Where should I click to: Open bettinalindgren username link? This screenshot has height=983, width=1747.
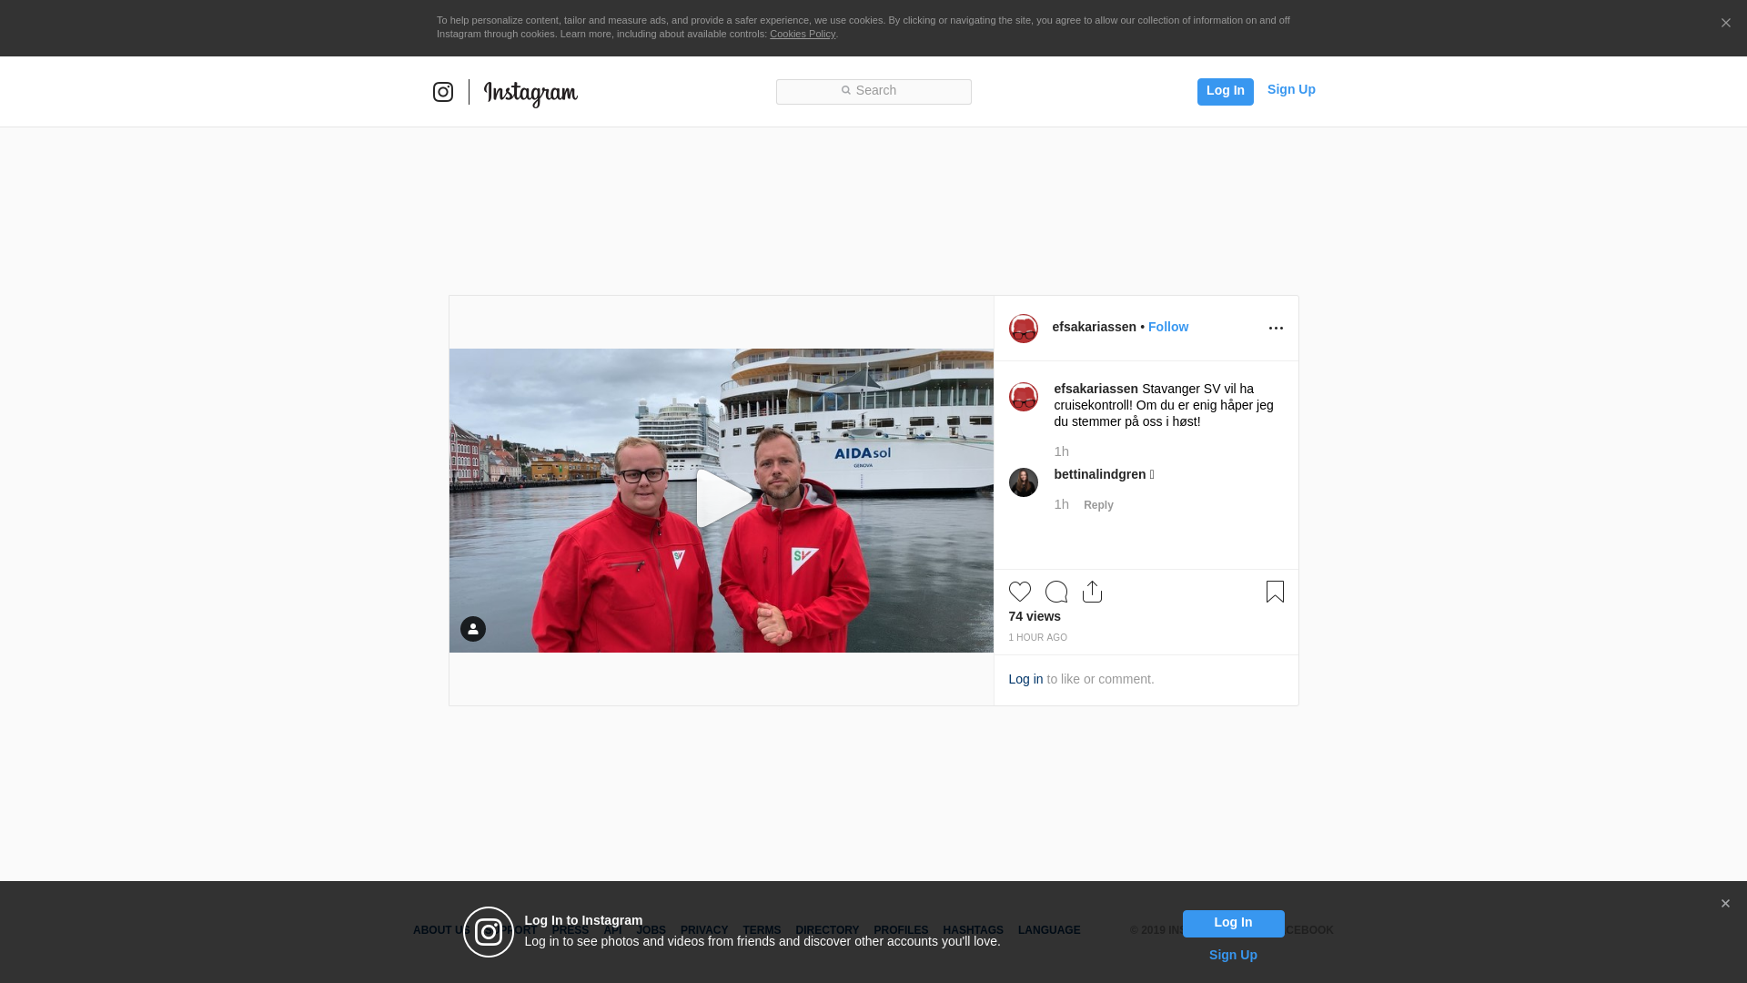tap(1099, 474)
